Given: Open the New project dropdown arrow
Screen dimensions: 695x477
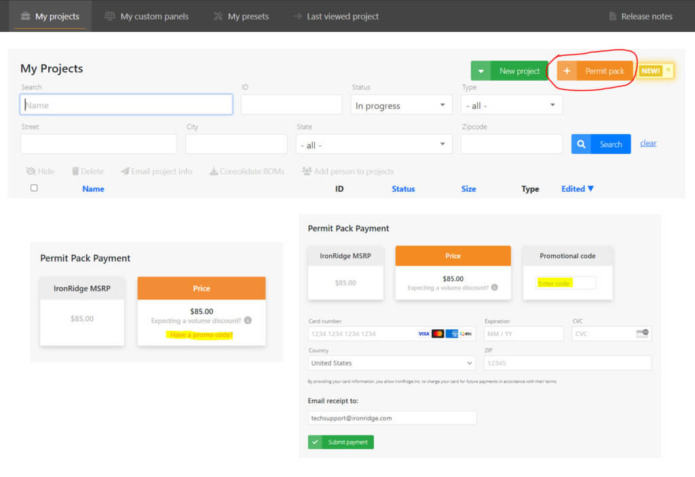Looking at the screenshot, I should tap(481, 71).
